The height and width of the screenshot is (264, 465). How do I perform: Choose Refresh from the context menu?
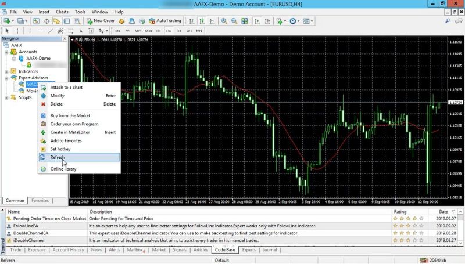tap(58, 157)
